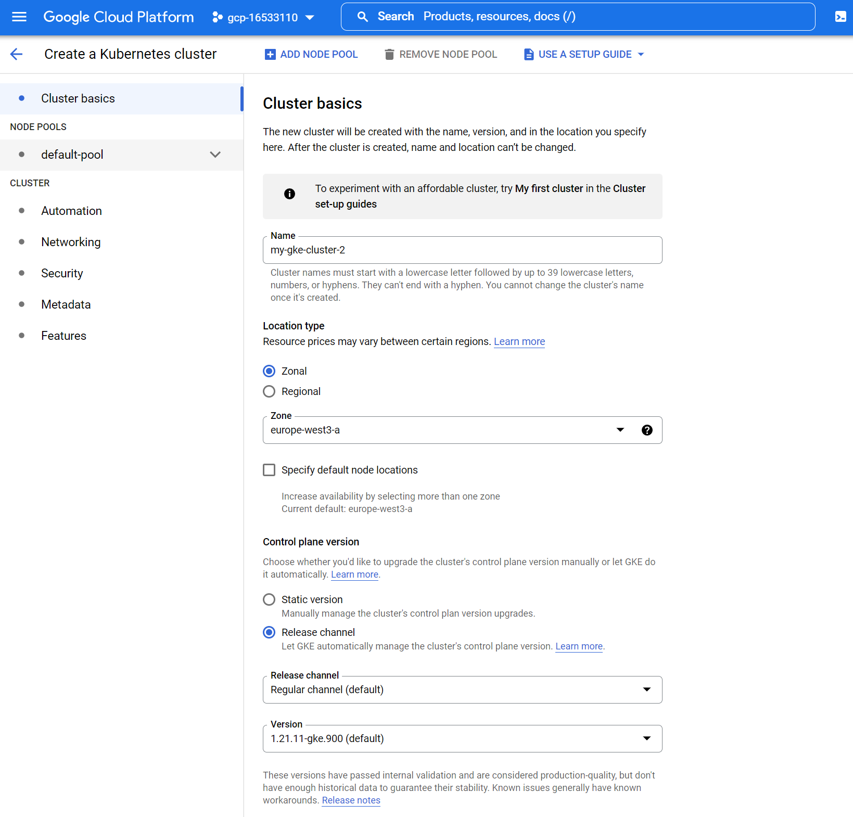Click REMOVE NODE POOL button
The width and height of the screenshot is (853, 817).
pyautogui.click(x=441, y=54)
